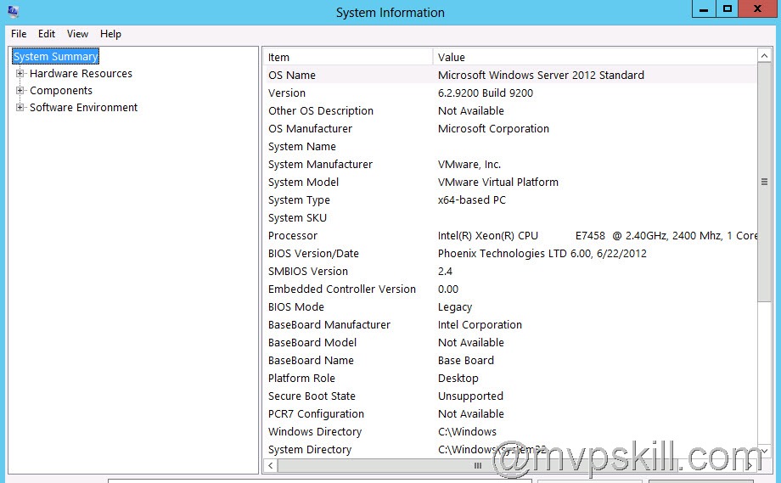The height and width of the screenshot is (483, 781).
Task: Click the System Manufacturer item
Action: [320, 165]
